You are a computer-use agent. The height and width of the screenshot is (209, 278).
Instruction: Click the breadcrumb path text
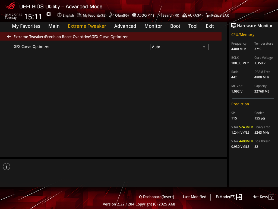click(71, 37)
